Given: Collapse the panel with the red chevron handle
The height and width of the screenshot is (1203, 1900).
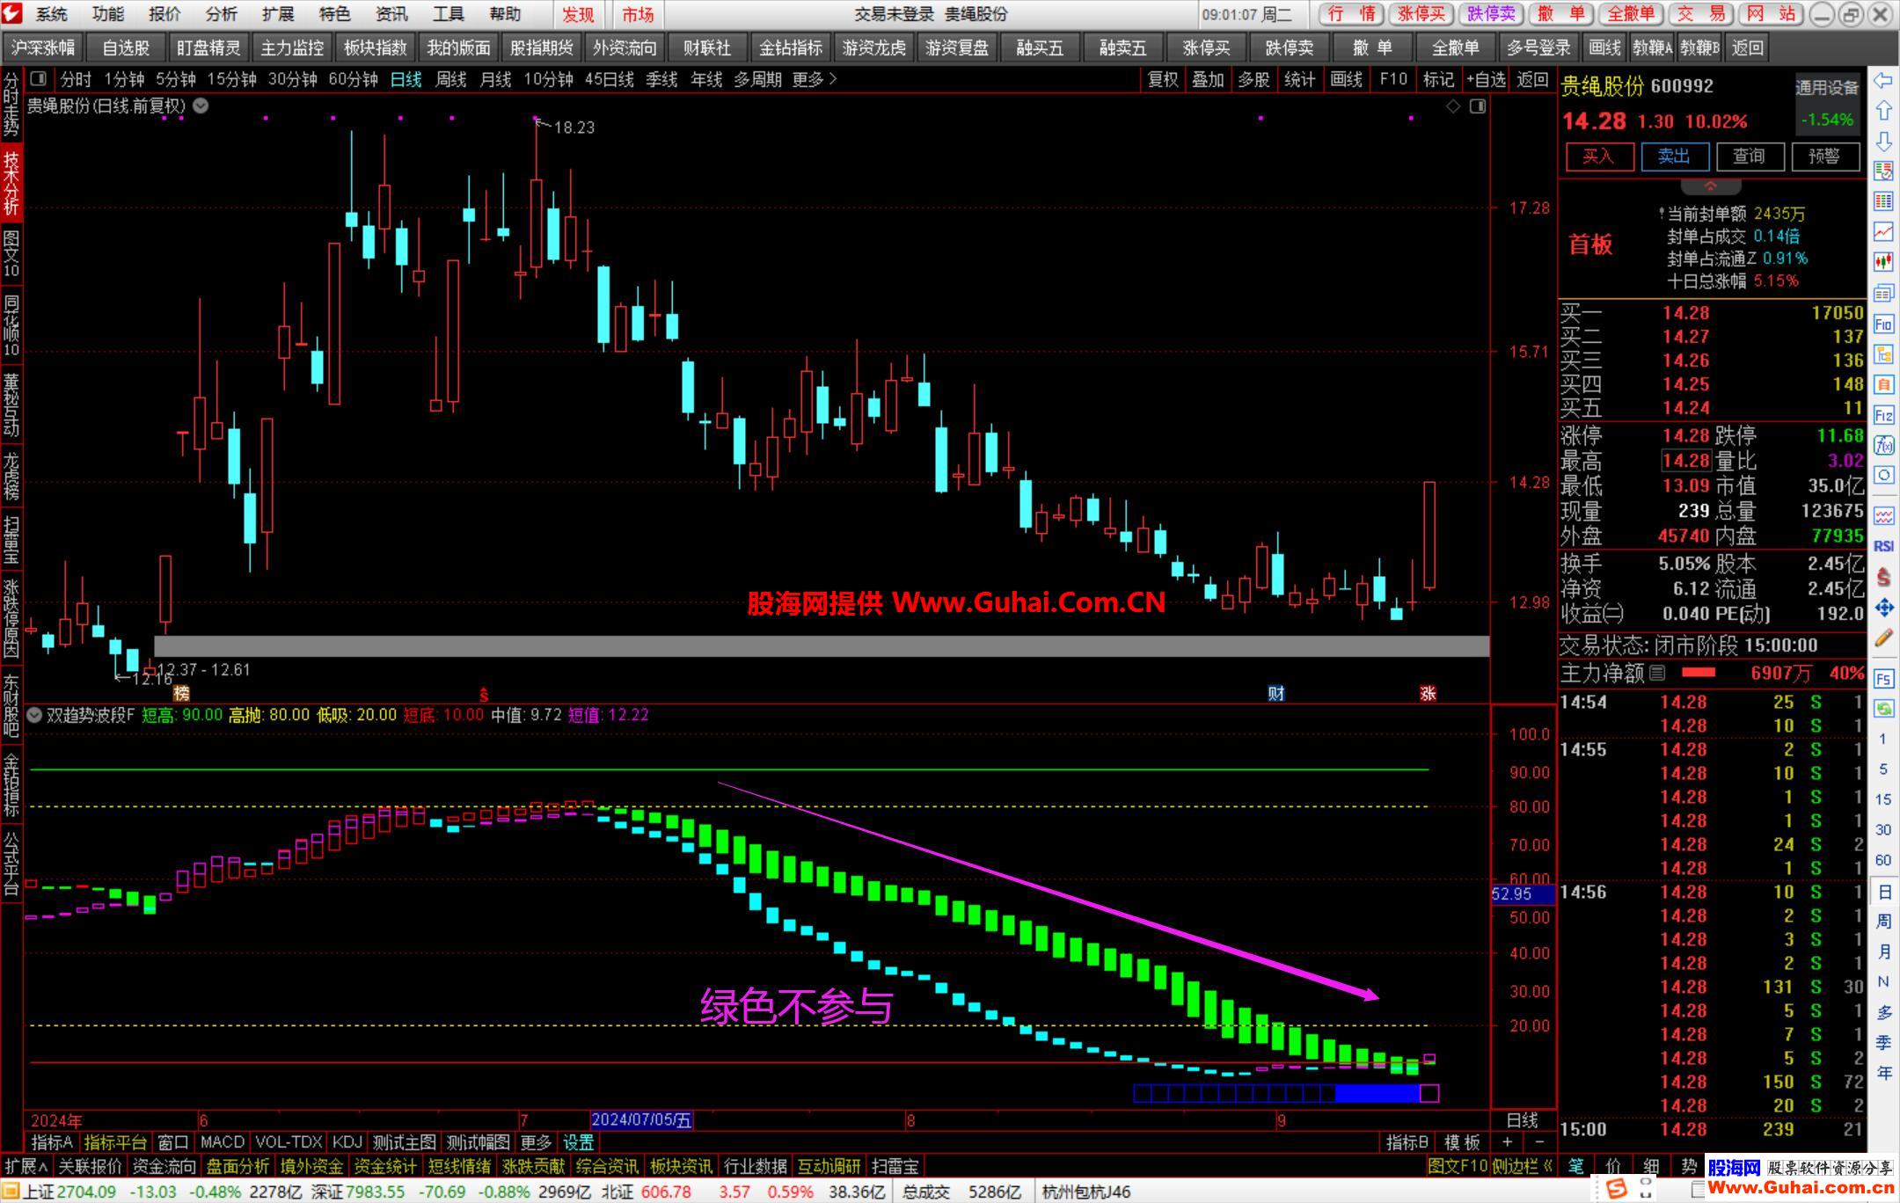Looking at the screenshot, I should (1711, 186).
